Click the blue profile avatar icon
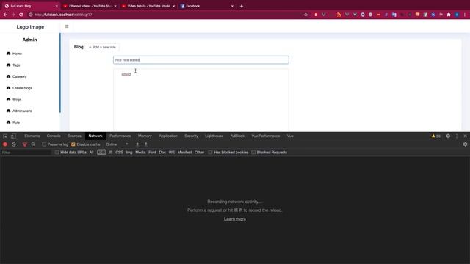This screenshot has width=470, height=264. click(457, 15)
